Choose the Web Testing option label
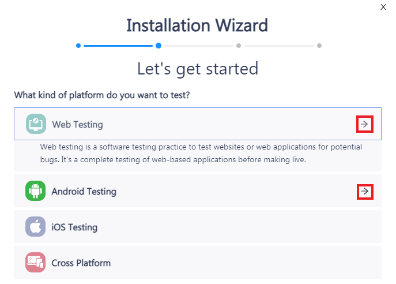Viewport: 396px width, 284px height. [77, 124]
